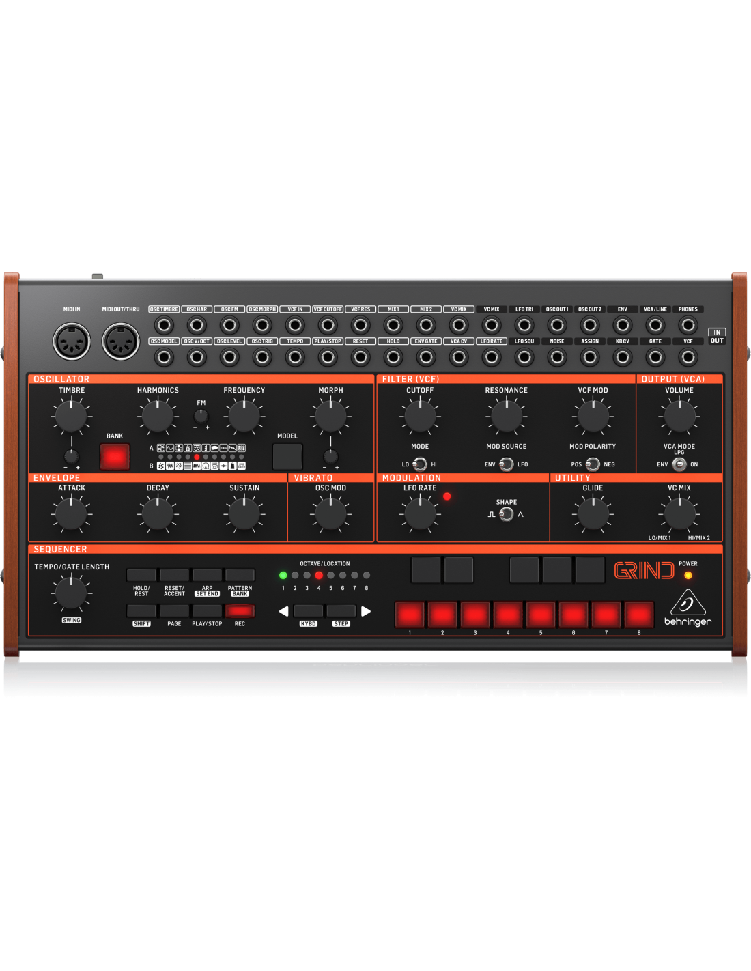Flip the MOD POLARITY POS/NEG switch
Viewport: 751px width, 971px height.
point(593,464)
